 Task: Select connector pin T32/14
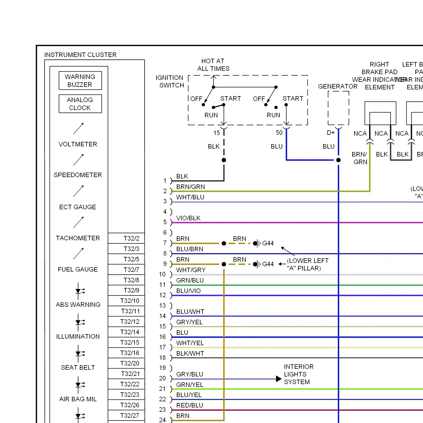pyautogui.click(x=126, y=332)
